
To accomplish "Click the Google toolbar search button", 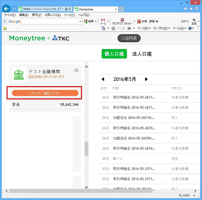I will tap(89, 21).
